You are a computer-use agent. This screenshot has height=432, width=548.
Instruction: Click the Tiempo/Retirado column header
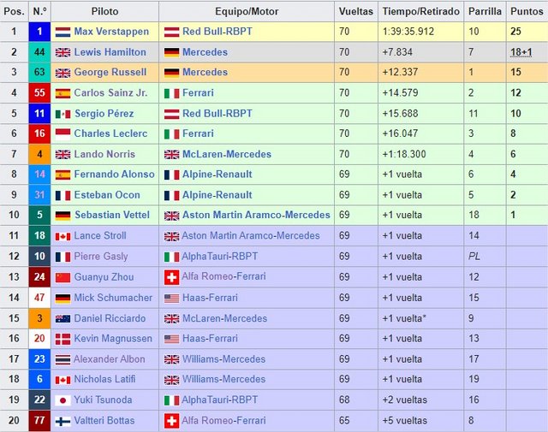420,11
